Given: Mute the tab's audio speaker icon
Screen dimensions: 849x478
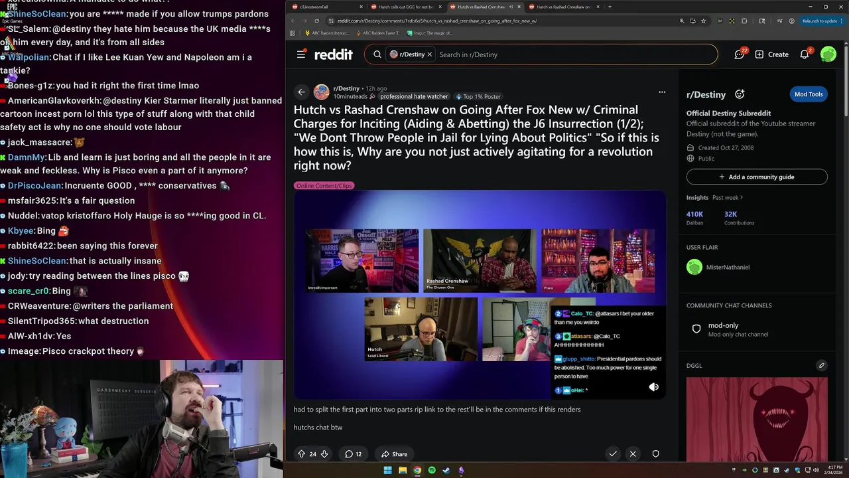Looking at the screenshot, I should [x=510, y=7].
